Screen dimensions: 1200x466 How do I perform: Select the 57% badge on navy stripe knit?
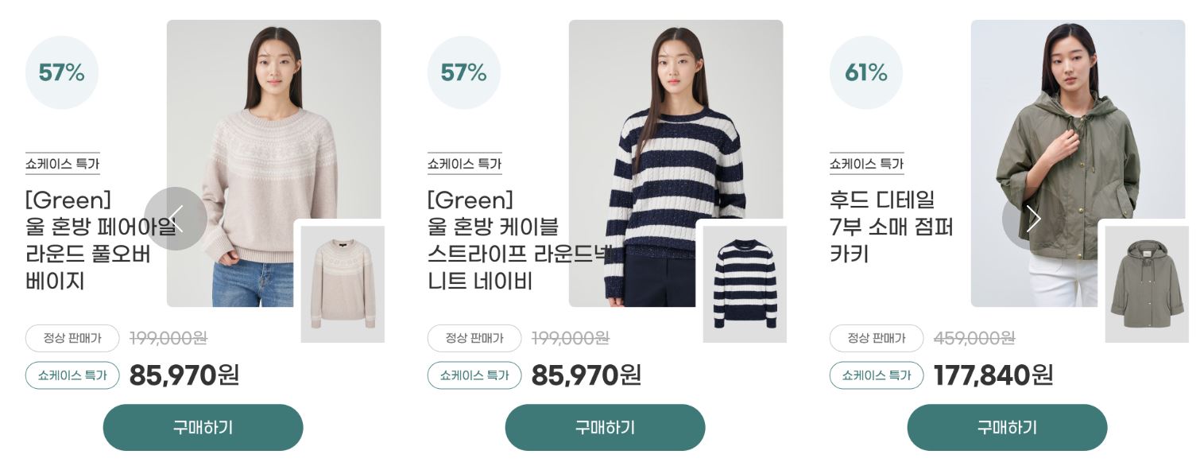point(464,72)
